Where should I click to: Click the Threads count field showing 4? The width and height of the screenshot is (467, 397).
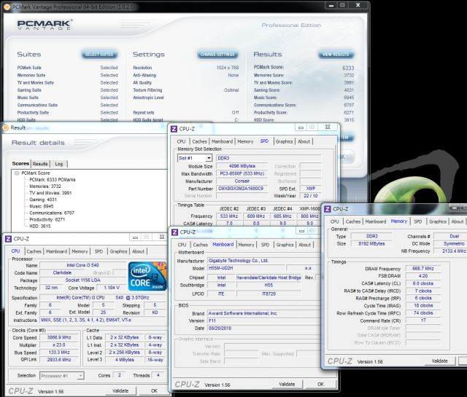[158, 375]
